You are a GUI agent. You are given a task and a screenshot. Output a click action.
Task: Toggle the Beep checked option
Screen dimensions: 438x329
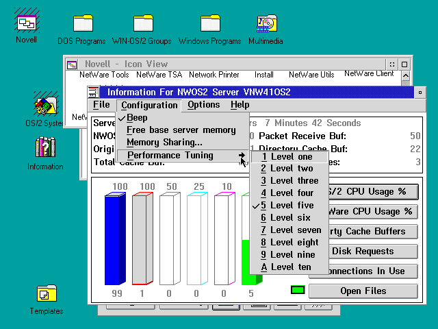click(x=183, y=118)
